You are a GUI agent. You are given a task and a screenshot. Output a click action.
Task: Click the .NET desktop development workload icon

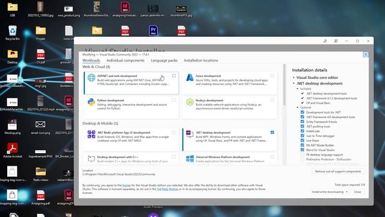tap(190, 134)
